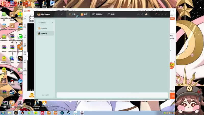
Task: Open the 商店 tab in WeGame
Action: 84,14
